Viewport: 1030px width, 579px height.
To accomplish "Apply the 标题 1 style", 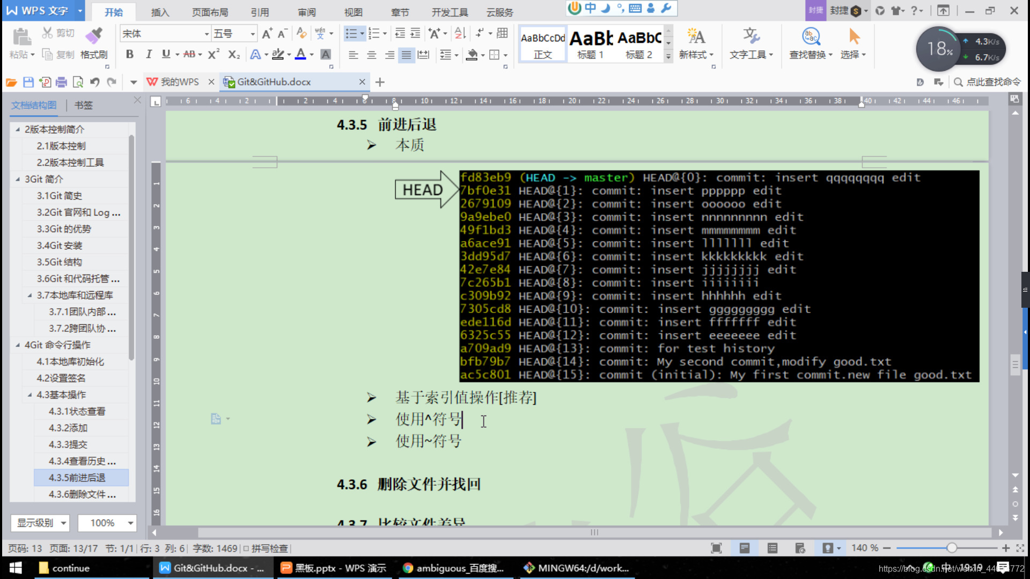I will (x=591, y=44).
